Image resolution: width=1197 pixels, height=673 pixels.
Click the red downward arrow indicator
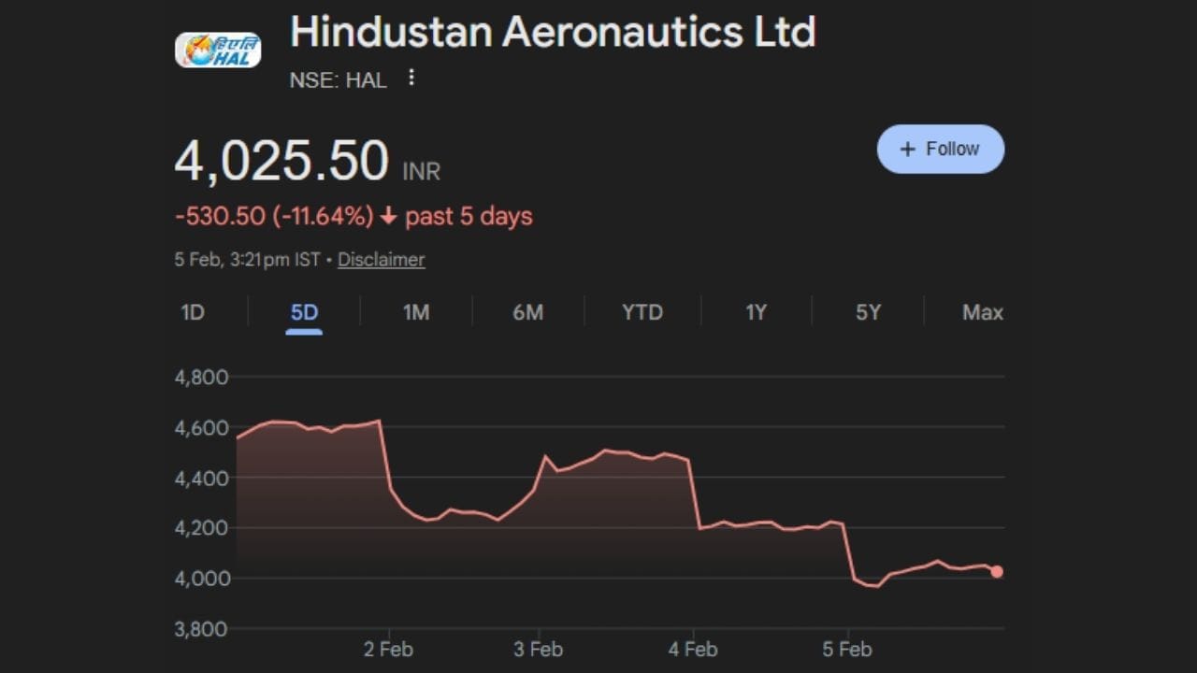[386, 216]
